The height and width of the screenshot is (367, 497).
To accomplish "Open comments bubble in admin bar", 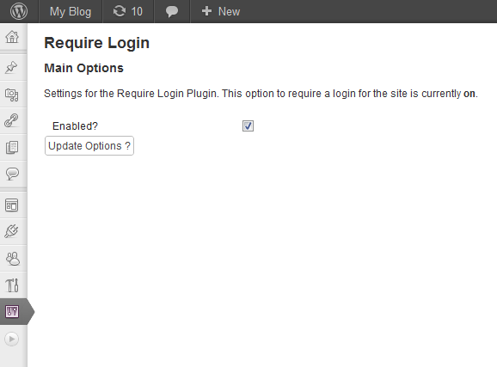I will [172, 12].
